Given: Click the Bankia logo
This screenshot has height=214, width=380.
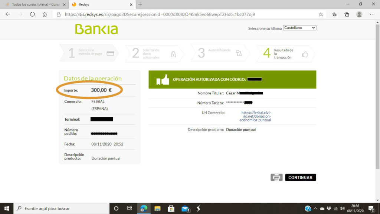Looking at the screenshot, I should click(x=96, y=29).
